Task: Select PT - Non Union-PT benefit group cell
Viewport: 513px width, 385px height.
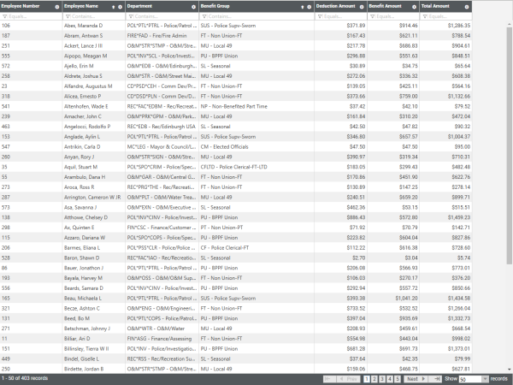Action: click(256, 228)
